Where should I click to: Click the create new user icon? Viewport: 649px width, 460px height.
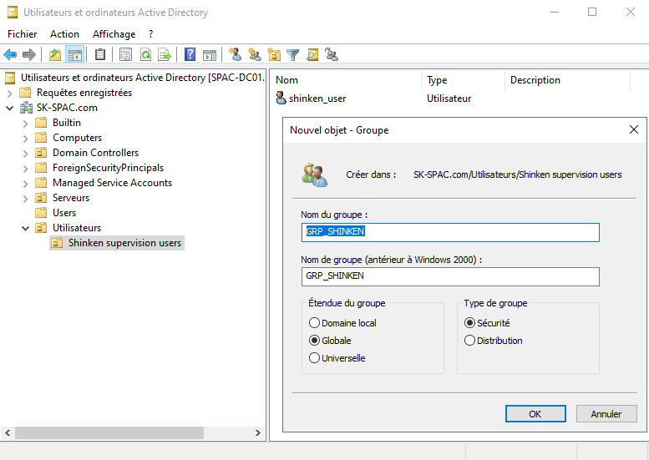[236, 55]
